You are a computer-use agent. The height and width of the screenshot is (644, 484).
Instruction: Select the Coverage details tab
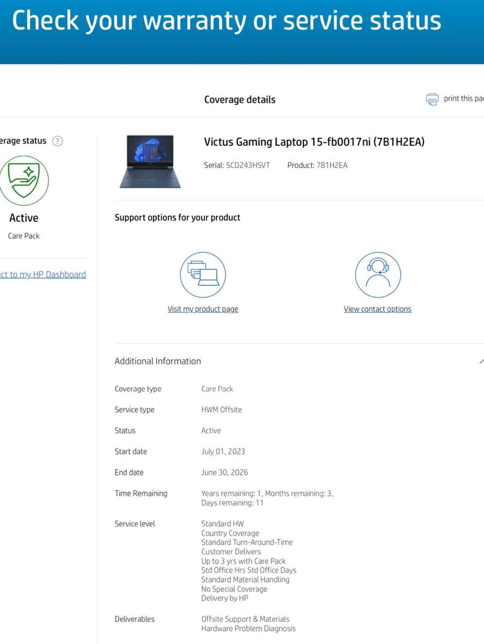point(239,99)
